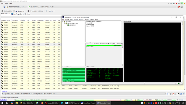This screenshot has height=105, width=186.
Task: Open TSReader Export menu
Action: click(67, 20)
